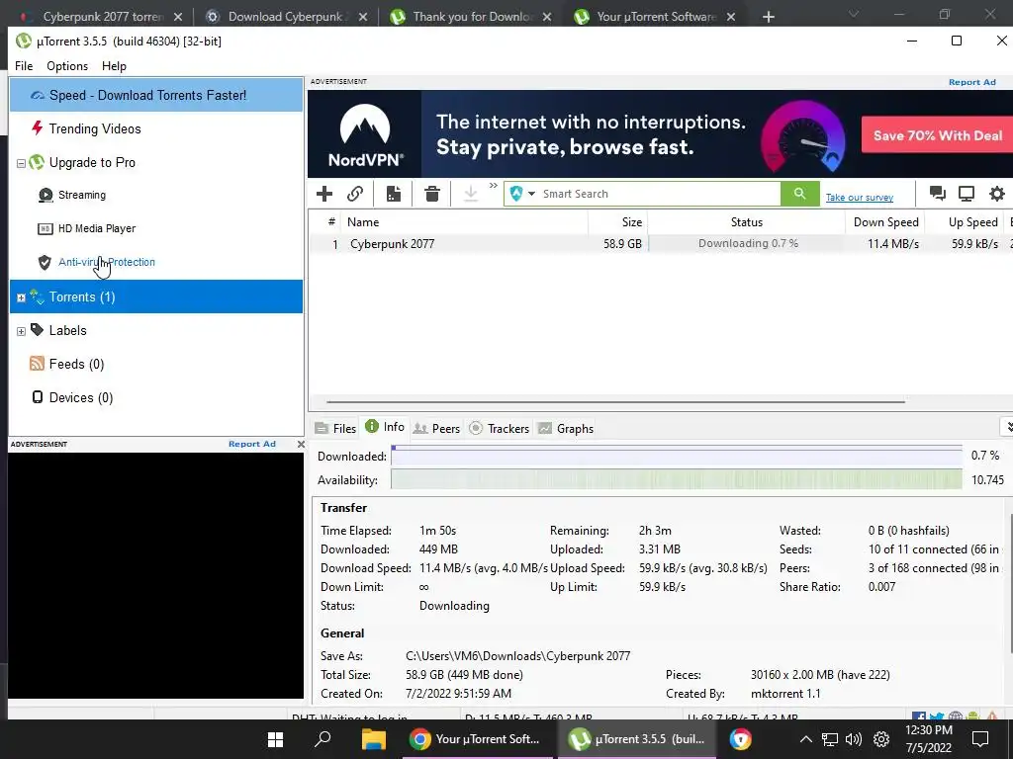Screen dimensions: 1013x759
Task: Click the chat bubbles toolbar icon
Action: [937, 194]
